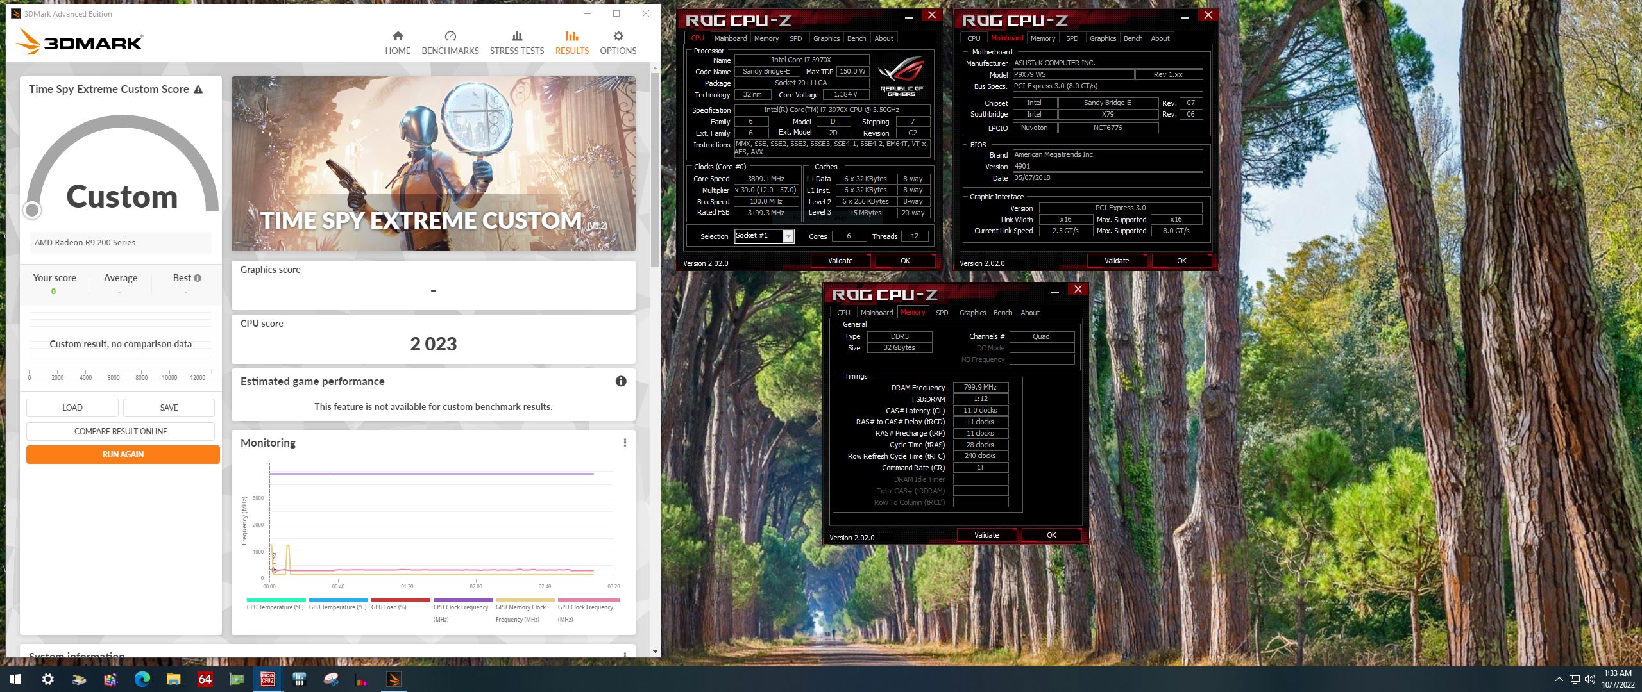Open the HOME section in 3DMark
This screenshot has height=692, width=1642.
click(x=398, y=43)
